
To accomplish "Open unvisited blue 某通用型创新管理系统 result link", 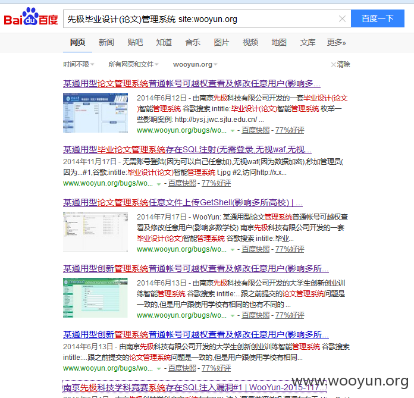I will click(196, 334).
